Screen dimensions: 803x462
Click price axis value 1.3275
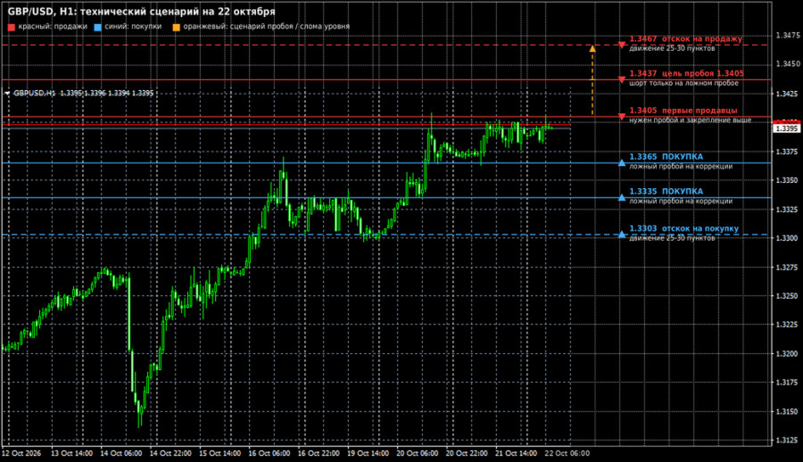[787, 268]
